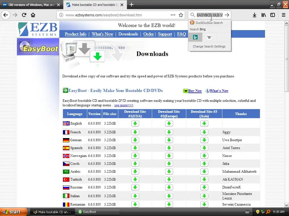Download English version from USA site
This screenshot has width=289, height=216.
pos(135,123)
